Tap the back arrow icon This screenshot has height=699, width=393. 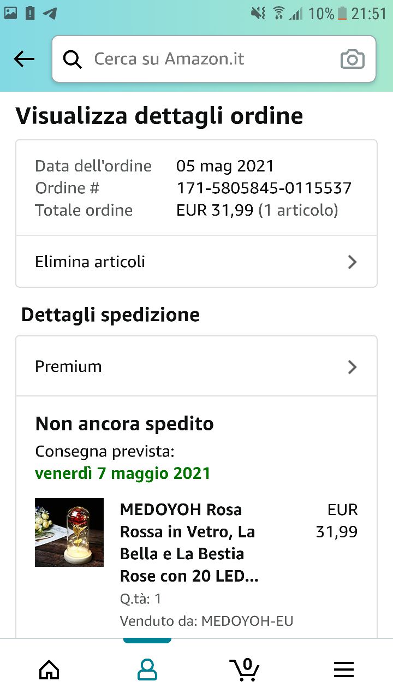coord(24,59)
